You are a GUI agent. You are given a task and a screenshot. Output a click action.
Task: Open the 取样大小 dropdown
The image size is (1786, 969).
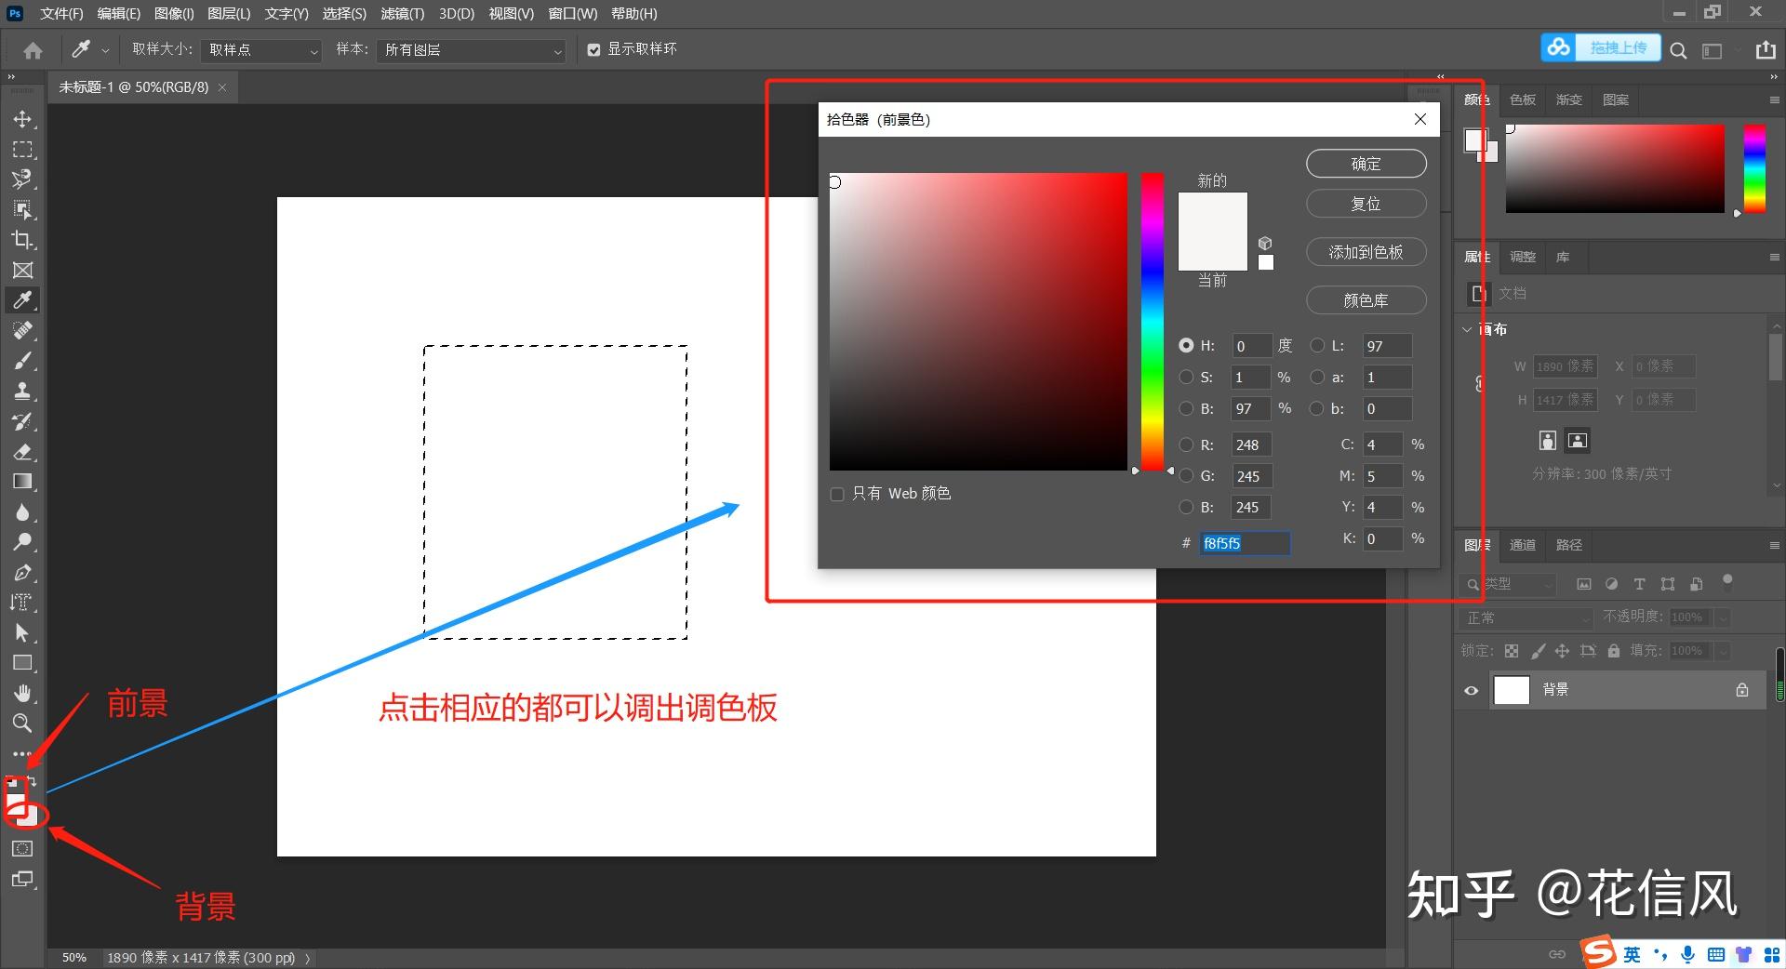click(262, 50)
